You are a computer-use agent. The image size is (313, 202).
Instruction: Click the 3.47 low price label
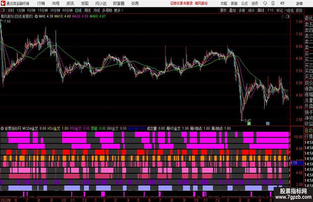[248, 121]
